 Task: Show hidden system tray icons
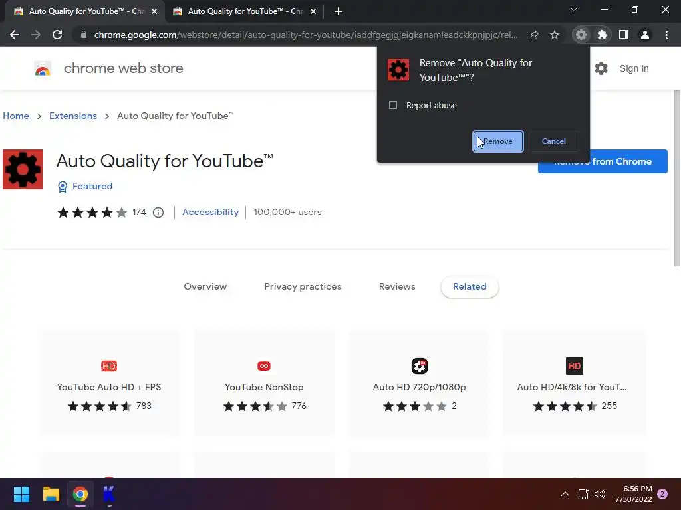tap(565, 494)
